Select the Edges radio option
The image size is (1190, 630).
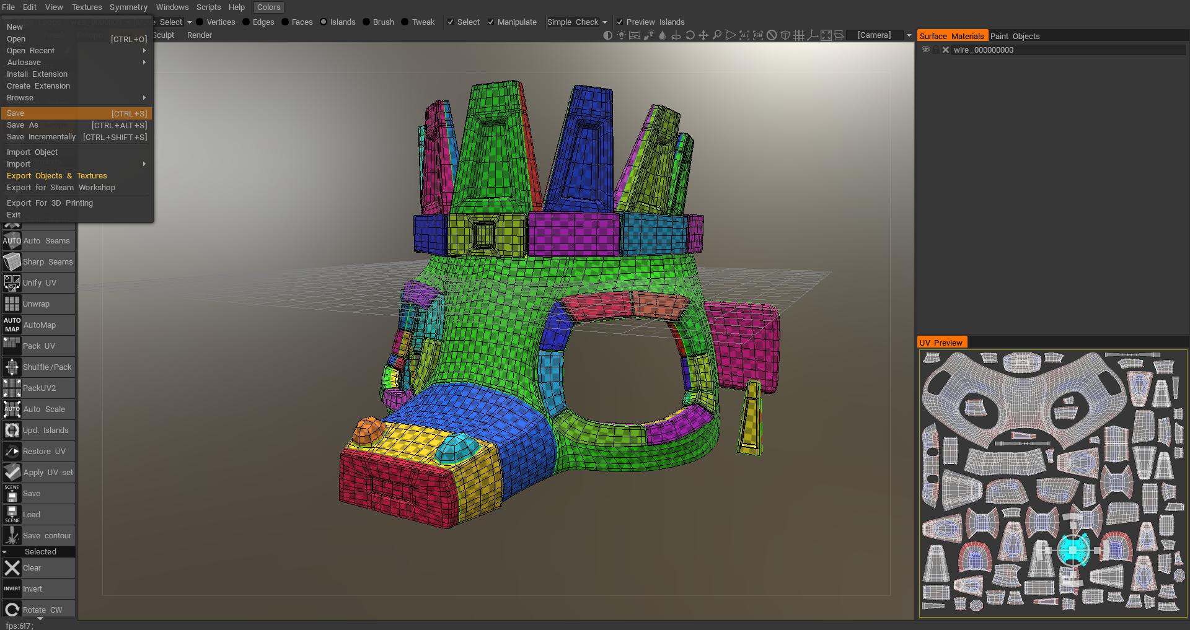246,22
